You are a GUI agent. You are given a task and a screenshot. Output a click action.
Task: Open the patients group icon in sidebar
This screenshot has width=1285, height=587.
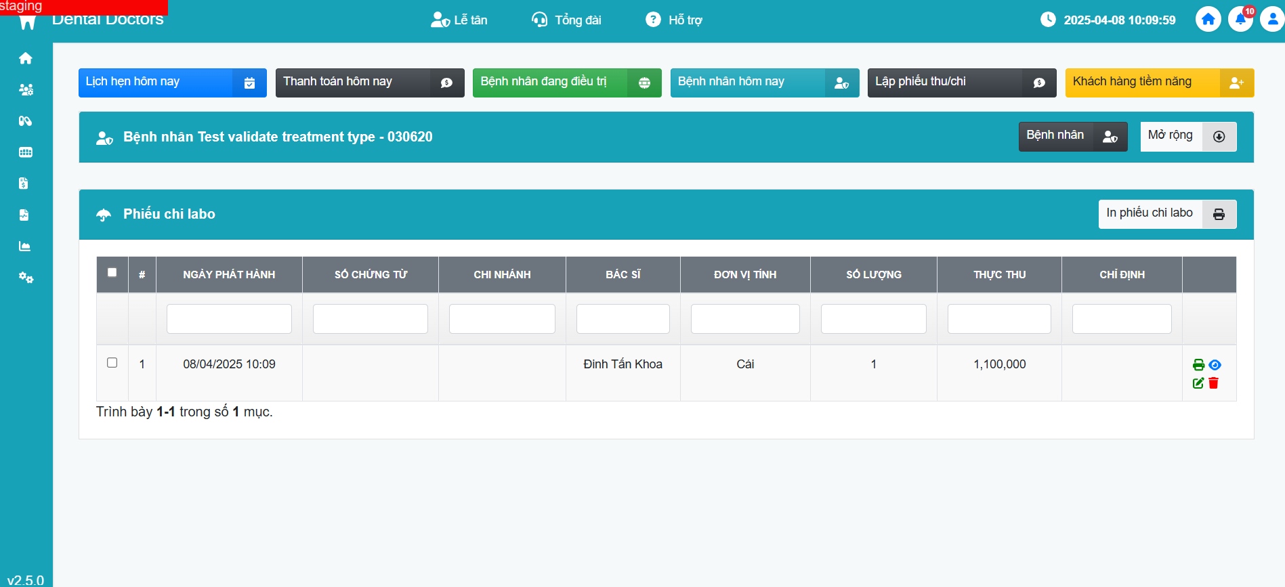[26, 89]
